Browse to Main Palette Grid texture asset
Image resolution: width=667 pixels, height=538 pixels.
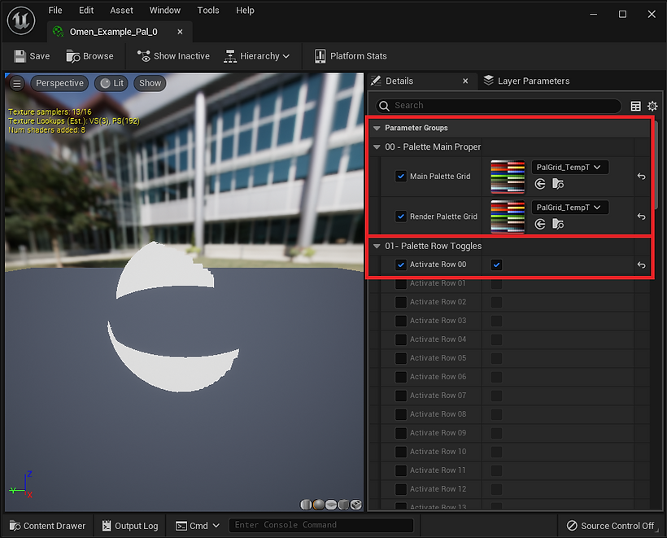point(558,184)
